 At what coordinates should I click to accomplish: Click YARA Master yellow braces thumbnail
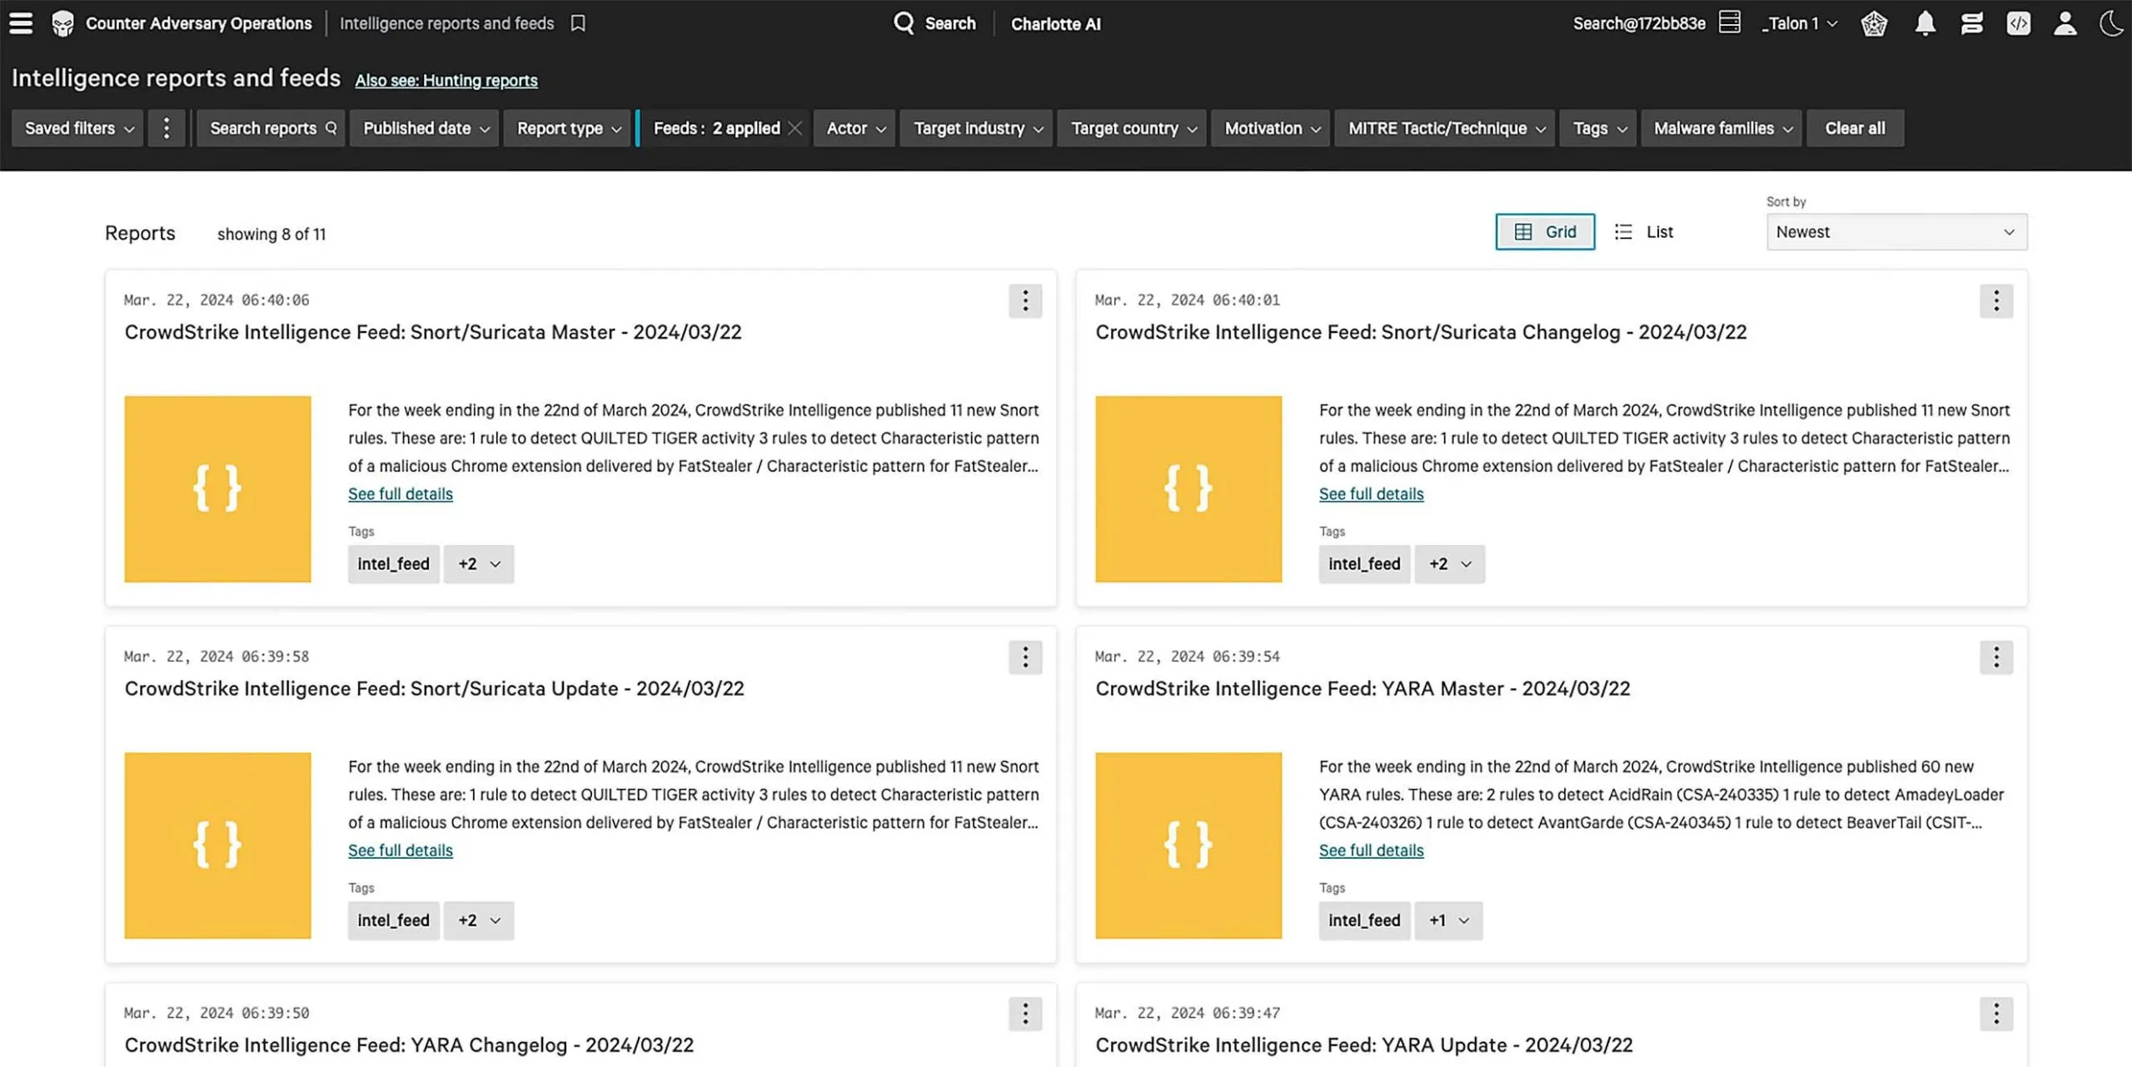(1188, 846)
